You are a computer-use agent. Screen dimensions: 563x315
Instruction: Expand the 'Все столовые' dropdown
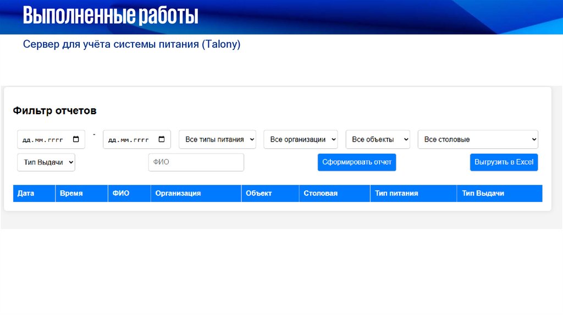click(x=478, y=139)
